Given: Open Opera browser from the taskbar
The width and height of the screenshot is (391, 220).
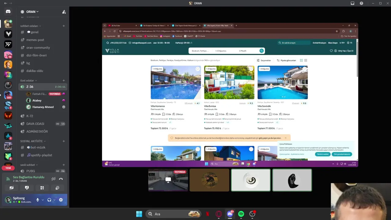Looking at the screenshot, I should pos(219,214).
